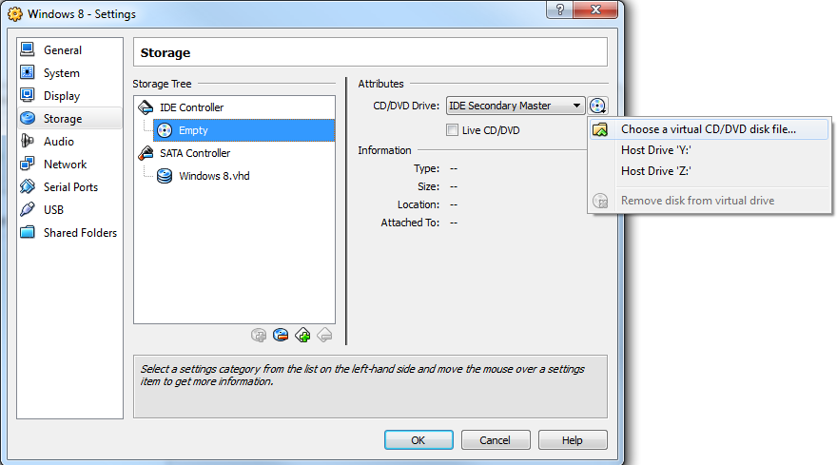Click the CD disc icon beside the drive dropdown
Viewport: 837px width, 465px height.
[x=597, y=107]
